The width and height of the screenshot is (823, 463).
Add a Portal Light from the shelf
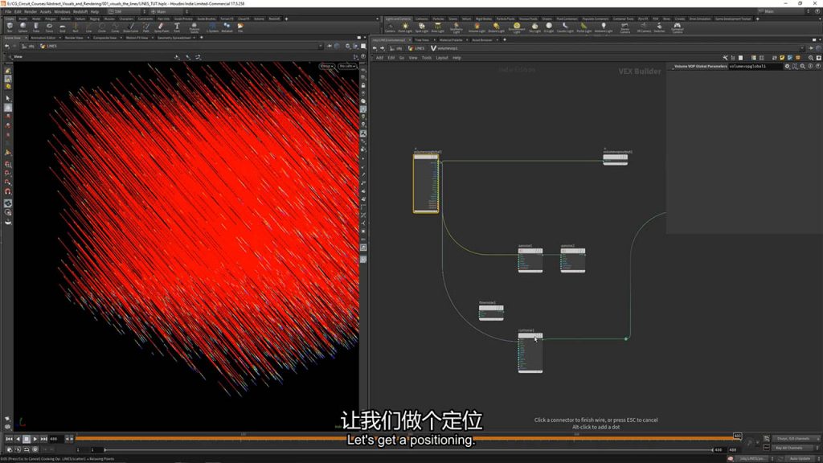pyautogui.click(x=583, y=27)
